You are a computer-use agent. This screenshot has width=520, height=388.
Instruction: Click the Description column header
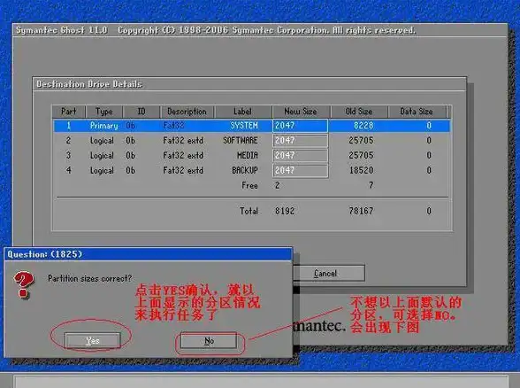click(187, 112)
